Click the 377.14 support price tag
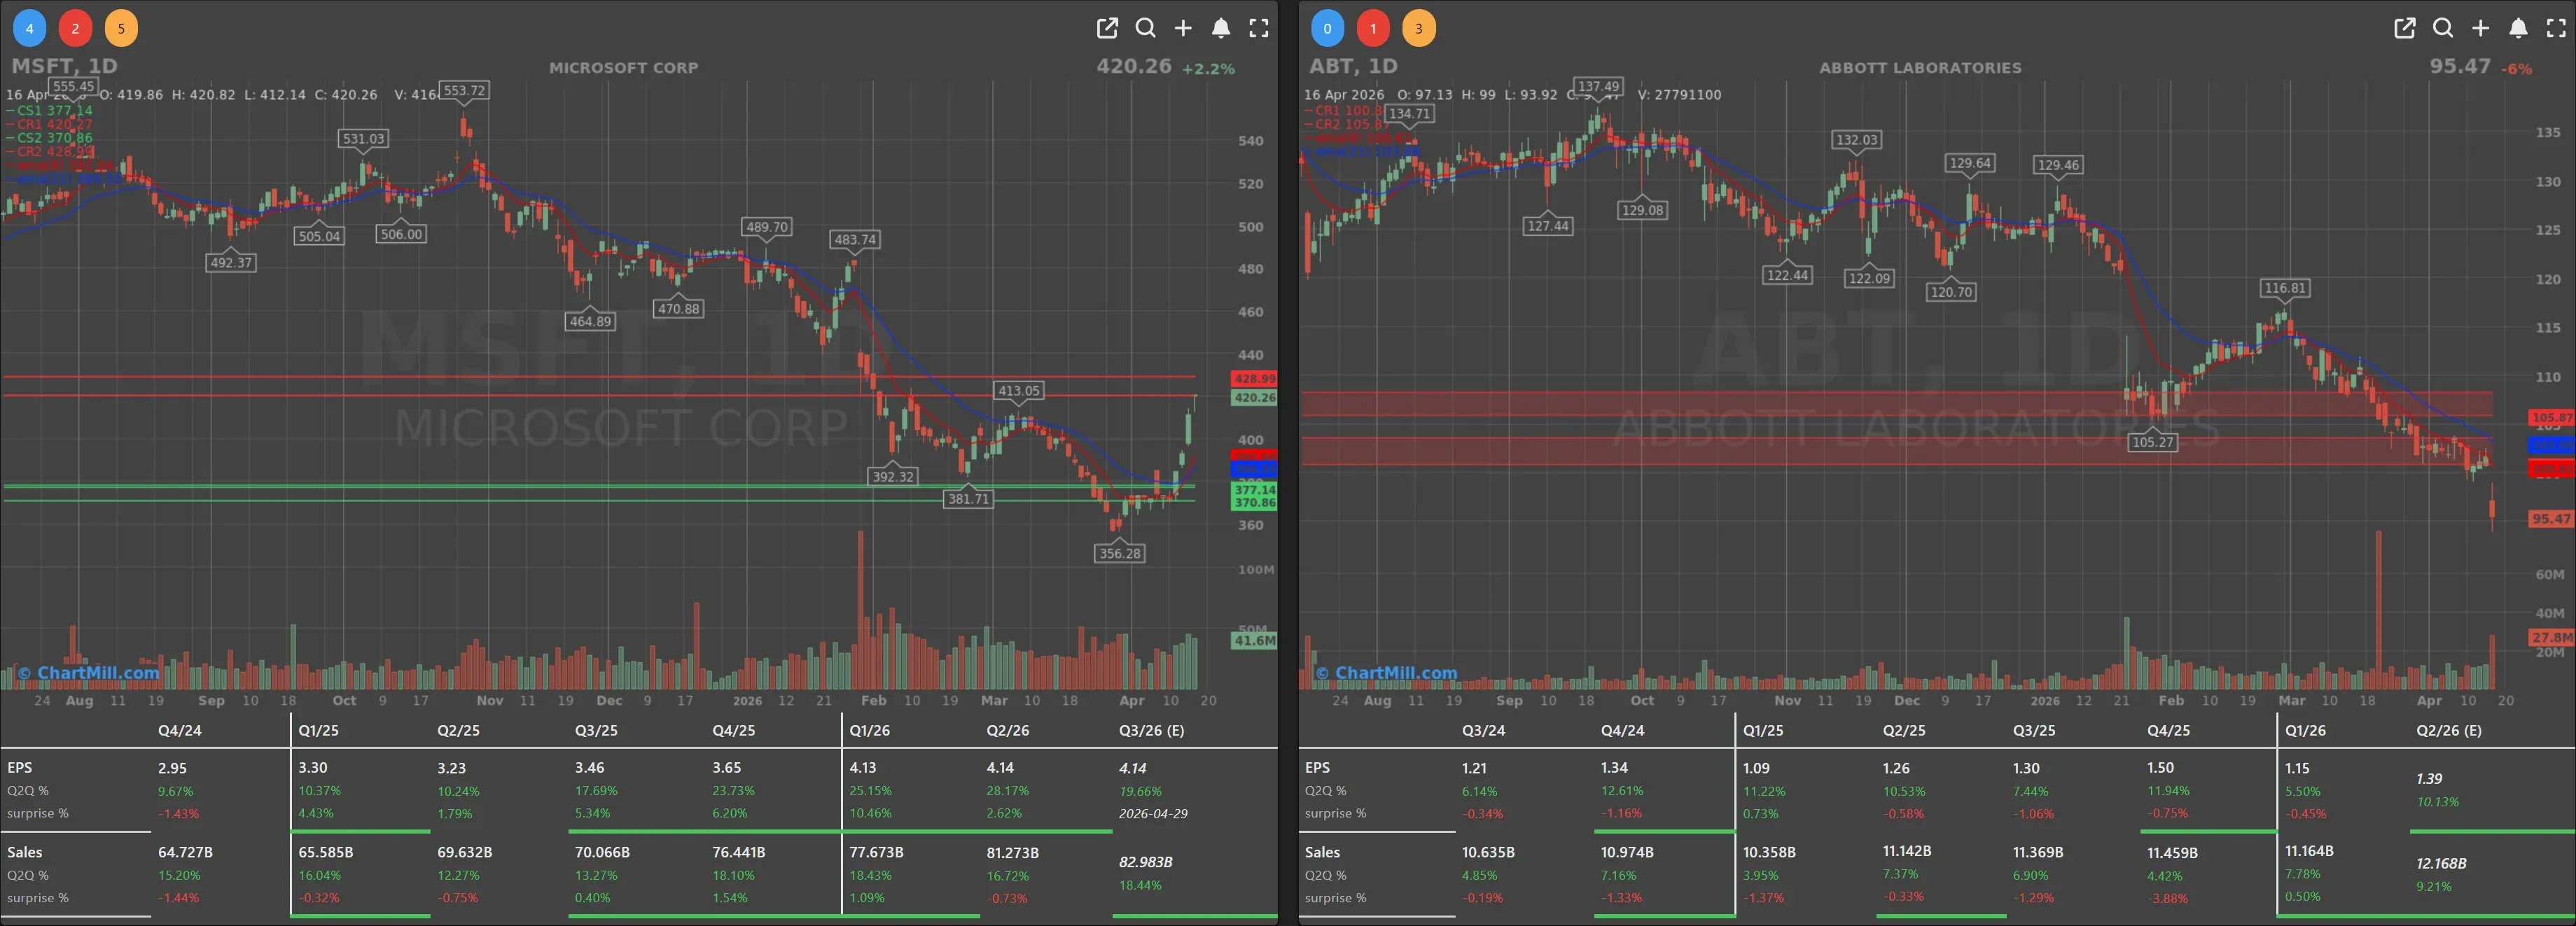 1254,490
